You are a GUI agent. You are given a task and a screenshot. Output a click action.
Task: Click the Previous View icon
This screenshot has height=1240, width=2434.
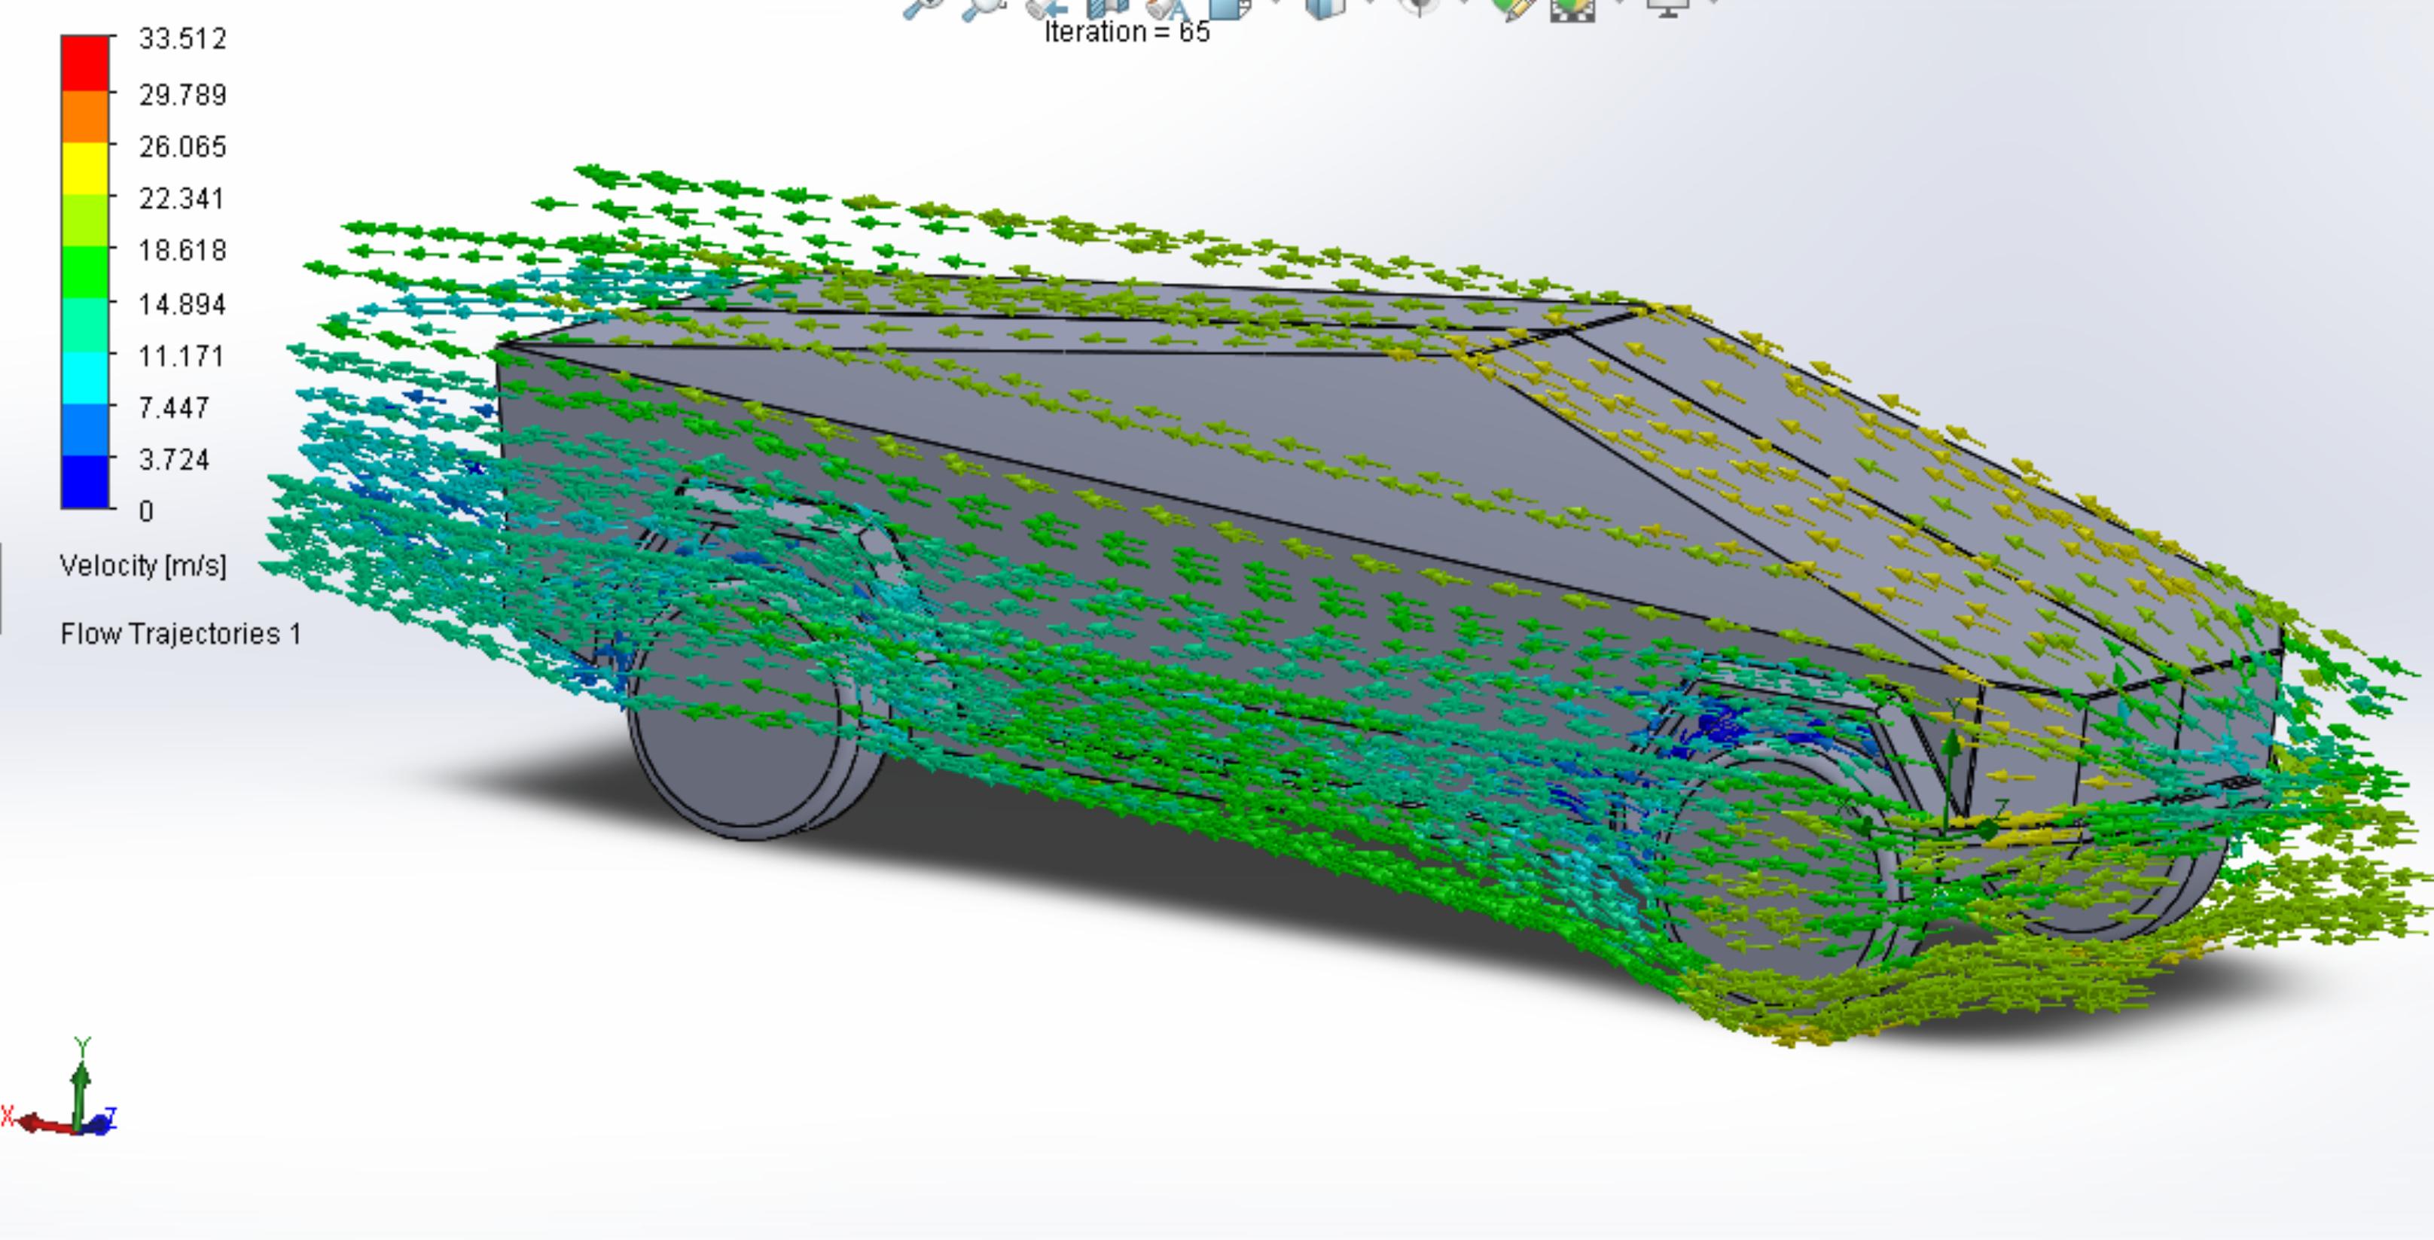tap(1047, 8)
